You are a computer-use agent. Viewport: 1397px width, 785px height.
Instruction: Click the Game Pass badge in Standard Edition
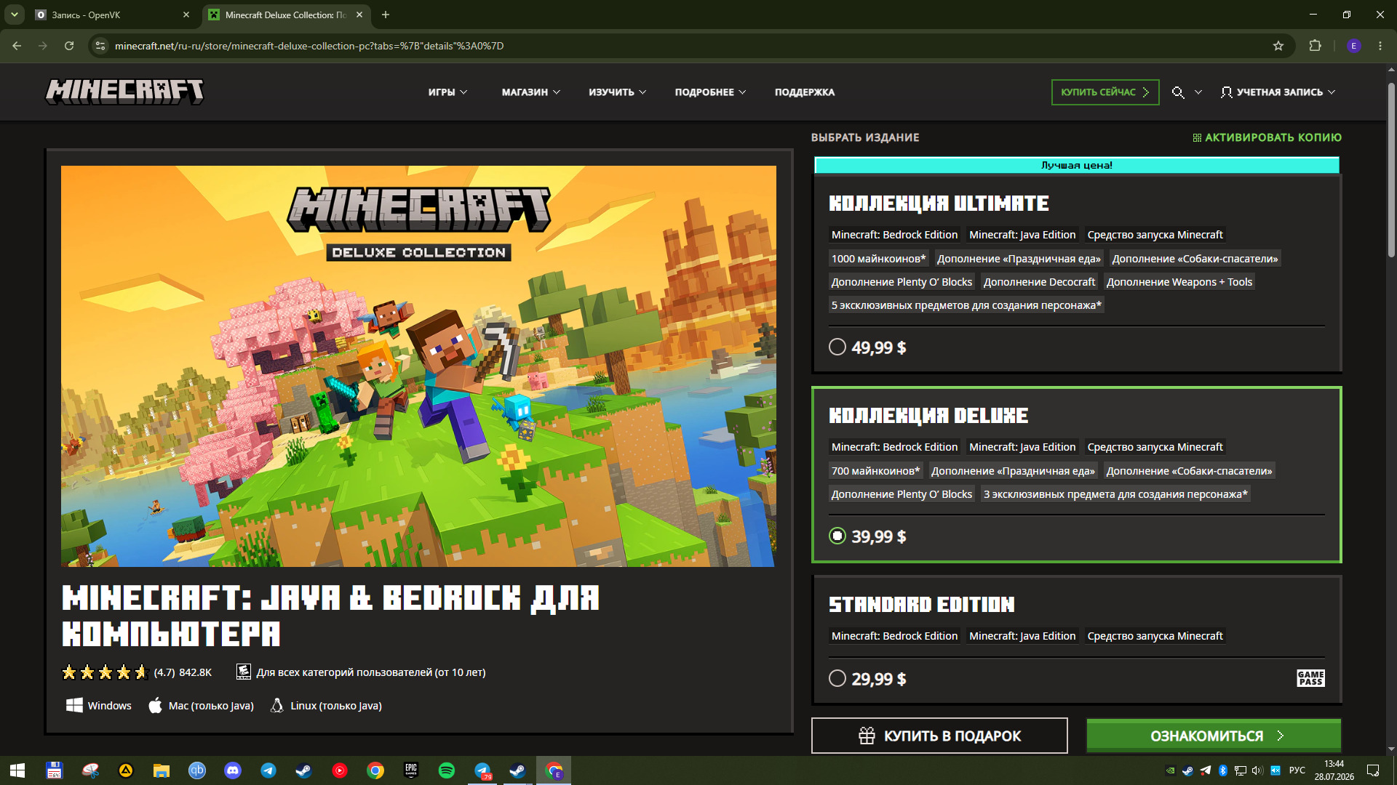[1310, 678]
